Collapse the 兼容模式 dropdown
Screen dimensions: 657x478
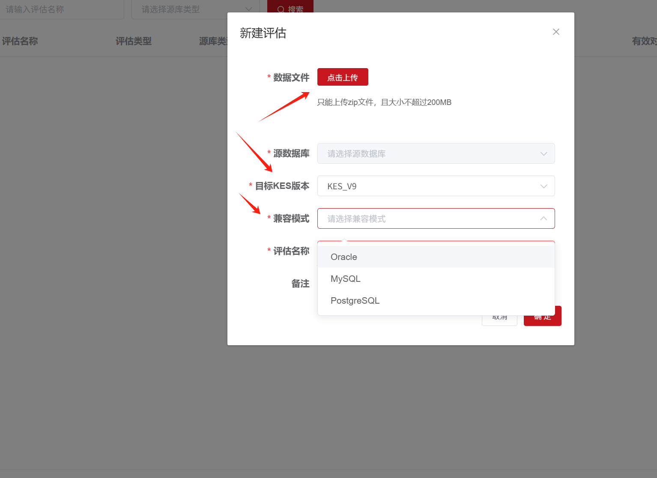[436, 218]
